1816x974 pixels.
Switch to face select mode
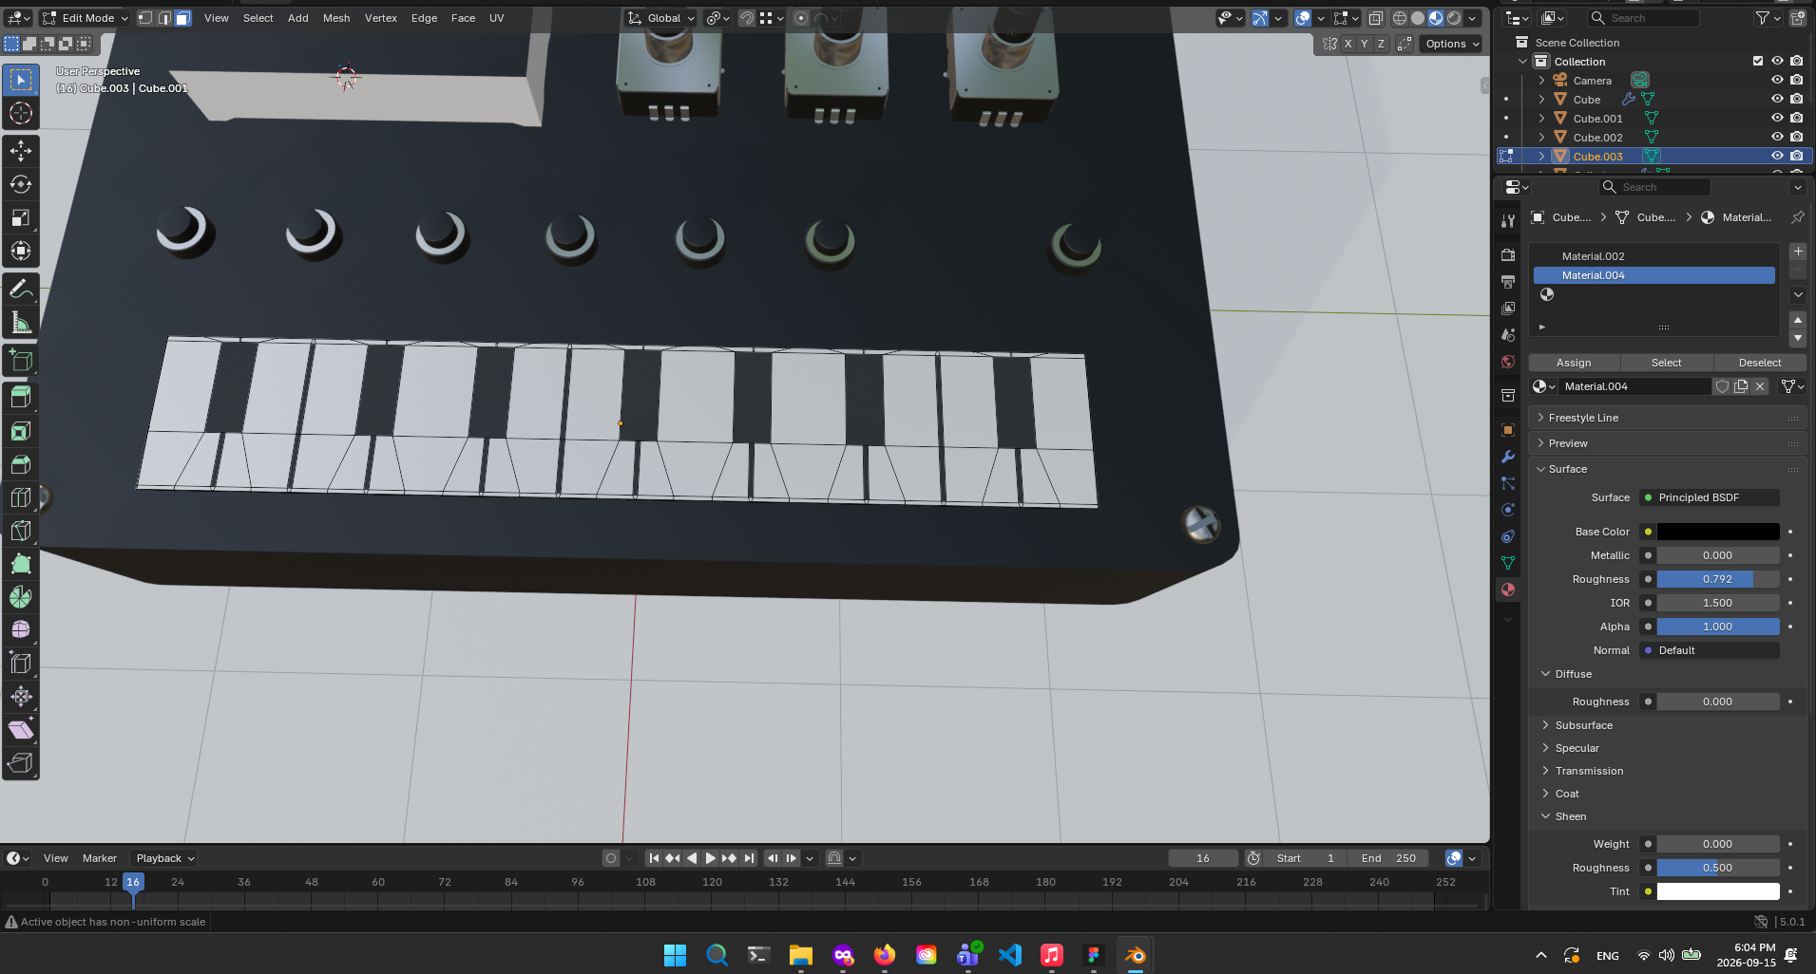(x=182, y=18)
